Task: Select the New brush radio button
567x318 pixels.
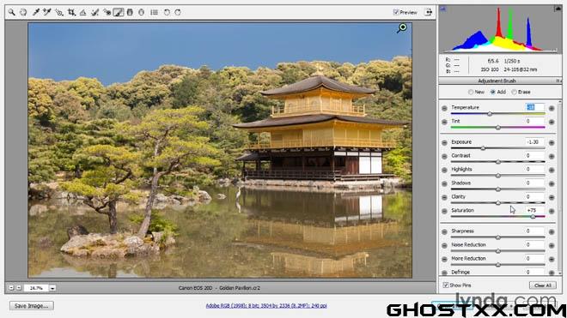Action: [471, 92]
